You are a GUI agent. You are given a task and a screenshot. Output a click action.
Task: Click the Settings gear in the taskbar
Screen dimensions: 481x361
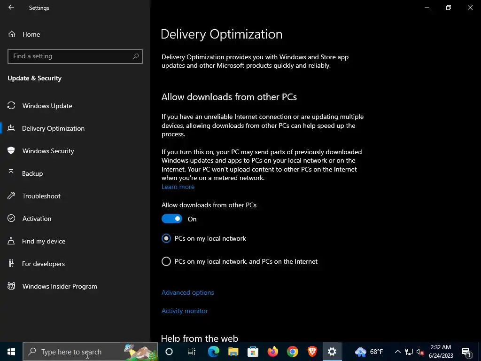(x=332, y=352)
